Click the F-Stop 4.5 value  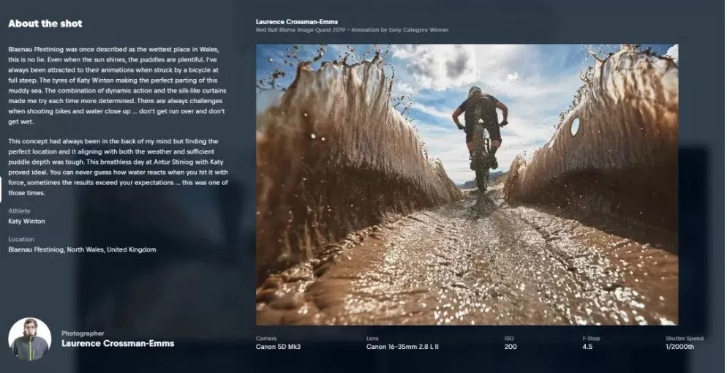pyautogui.click(x=587, y=347)
